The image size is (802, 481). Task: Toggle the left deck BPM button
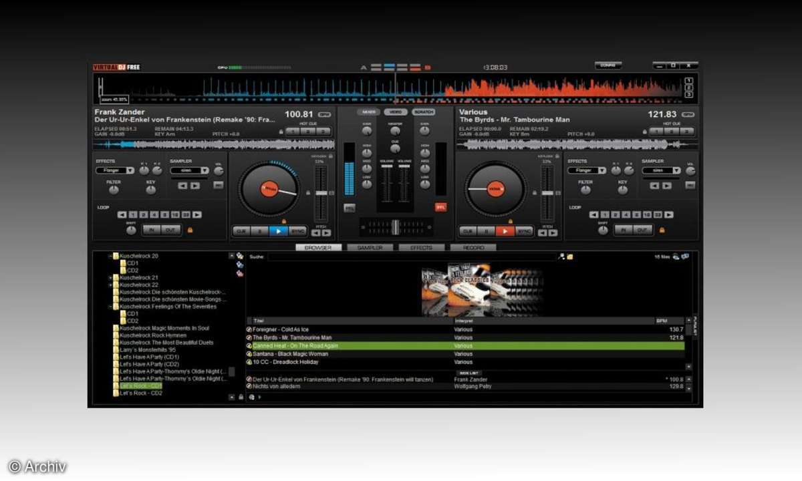[x=325, y=115]
